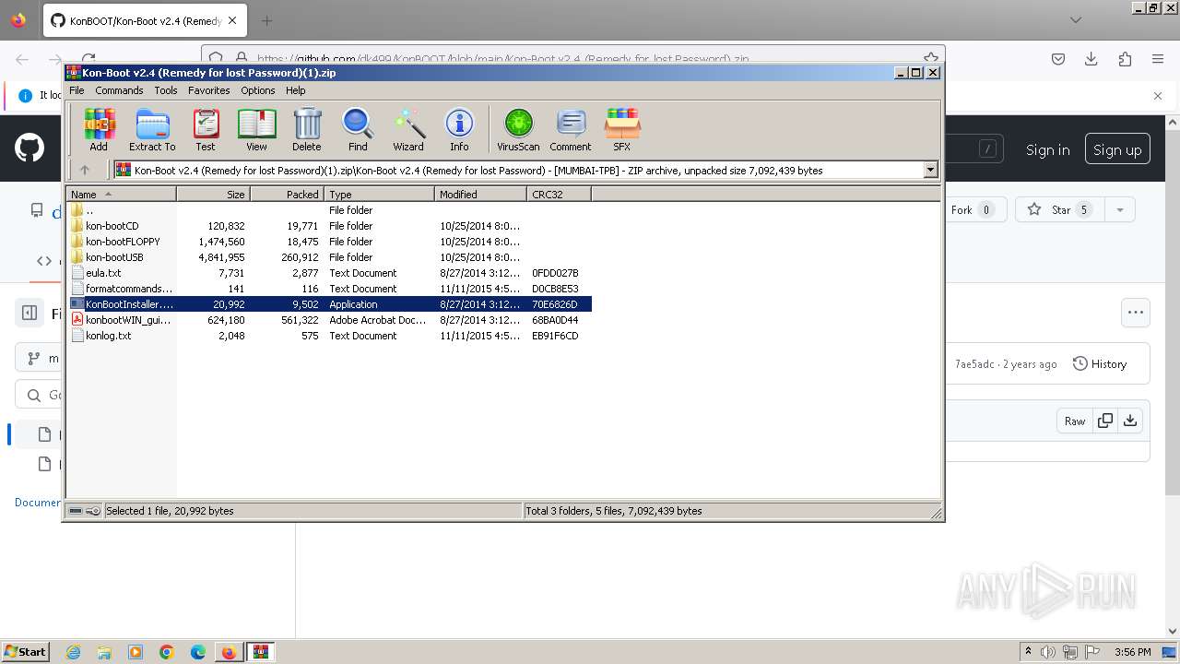Click the GitHub logo
The image size is (1180, 664).
click(x=29, y=148)
